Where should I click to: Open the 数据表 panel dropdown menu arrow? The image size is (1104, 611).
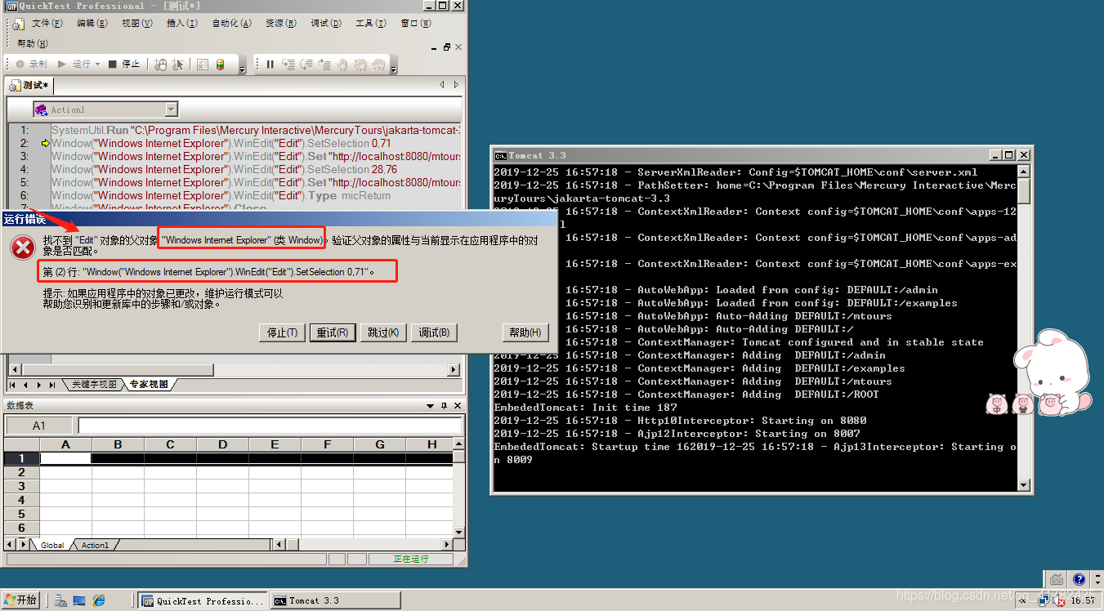pyautogui.click(x=431, y=406)
